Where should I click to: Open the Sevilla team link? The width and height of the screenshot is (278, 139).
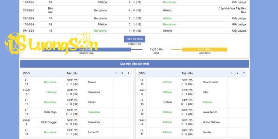click(x=207, y=132)
